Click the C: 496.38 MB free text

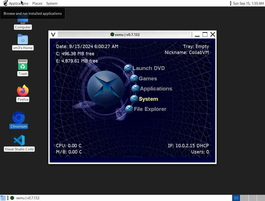[75, 54]
